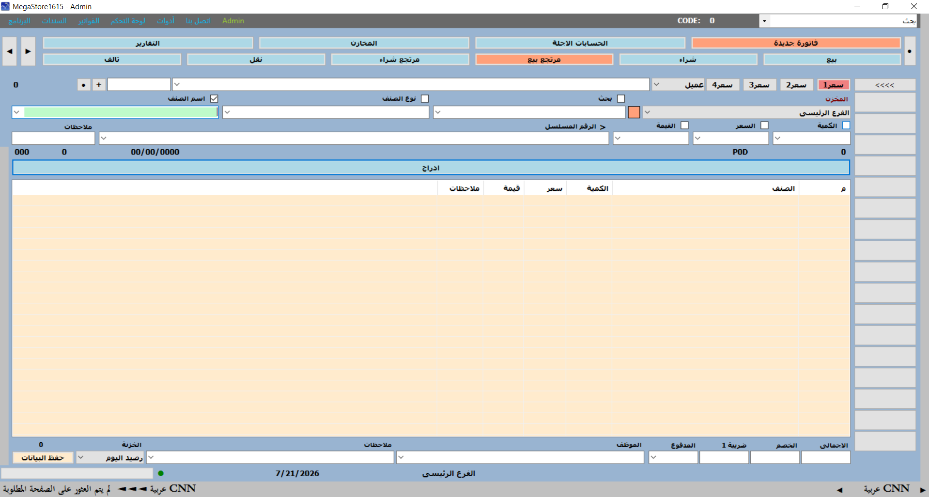The height and width of the screenshot is (497, 929).
Task: Click فاتورة جديدة new invoice button
Action: 796,43
